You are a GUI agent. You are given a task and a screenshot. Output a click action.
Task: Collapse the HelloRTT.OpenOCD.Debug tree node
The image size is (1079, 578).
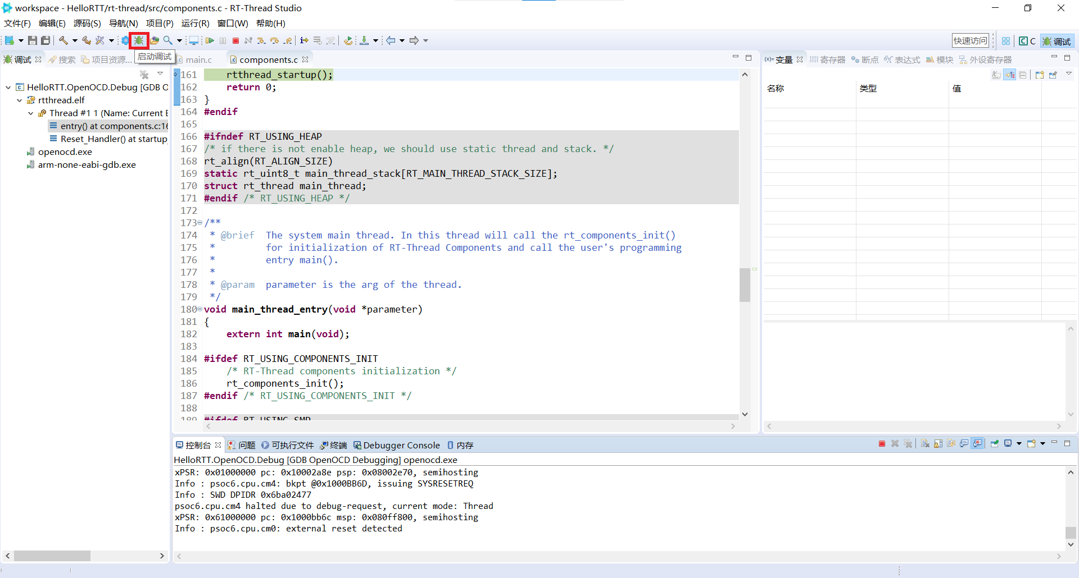[x=8, y=87]
